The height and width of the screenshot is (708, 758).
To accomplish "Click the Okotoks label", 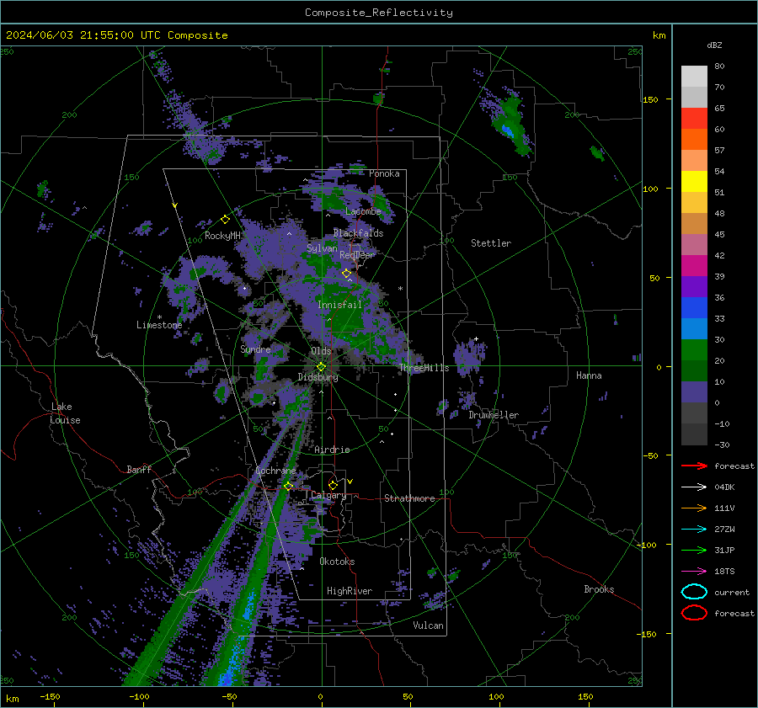I will (x=337, y=562).
